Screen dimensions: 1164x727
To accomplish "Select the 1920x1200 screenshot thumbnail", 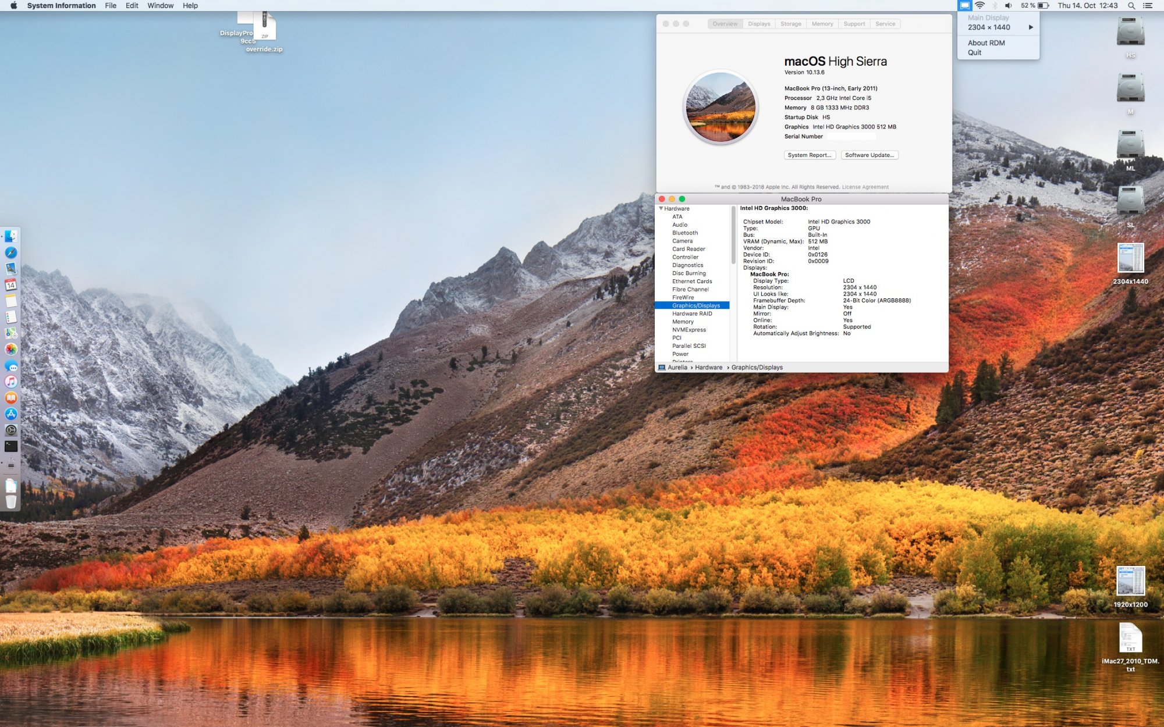I will (1130, 582).
